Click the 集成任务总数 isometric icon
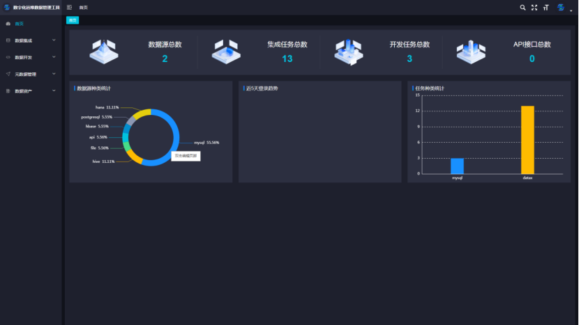 225,51
